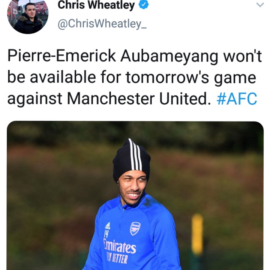Click the Arsenal crest on the shirt

coord(135,228)
